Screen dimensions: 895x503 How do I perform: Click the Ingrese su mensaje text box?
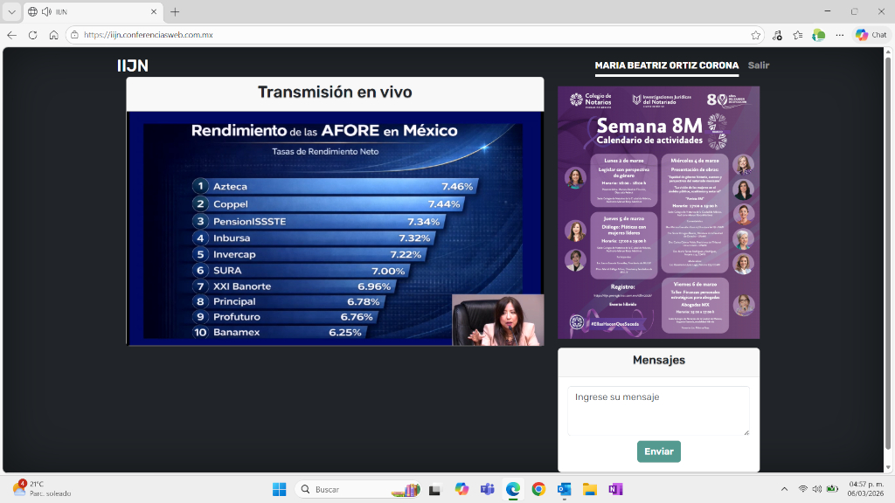[659, 410]
